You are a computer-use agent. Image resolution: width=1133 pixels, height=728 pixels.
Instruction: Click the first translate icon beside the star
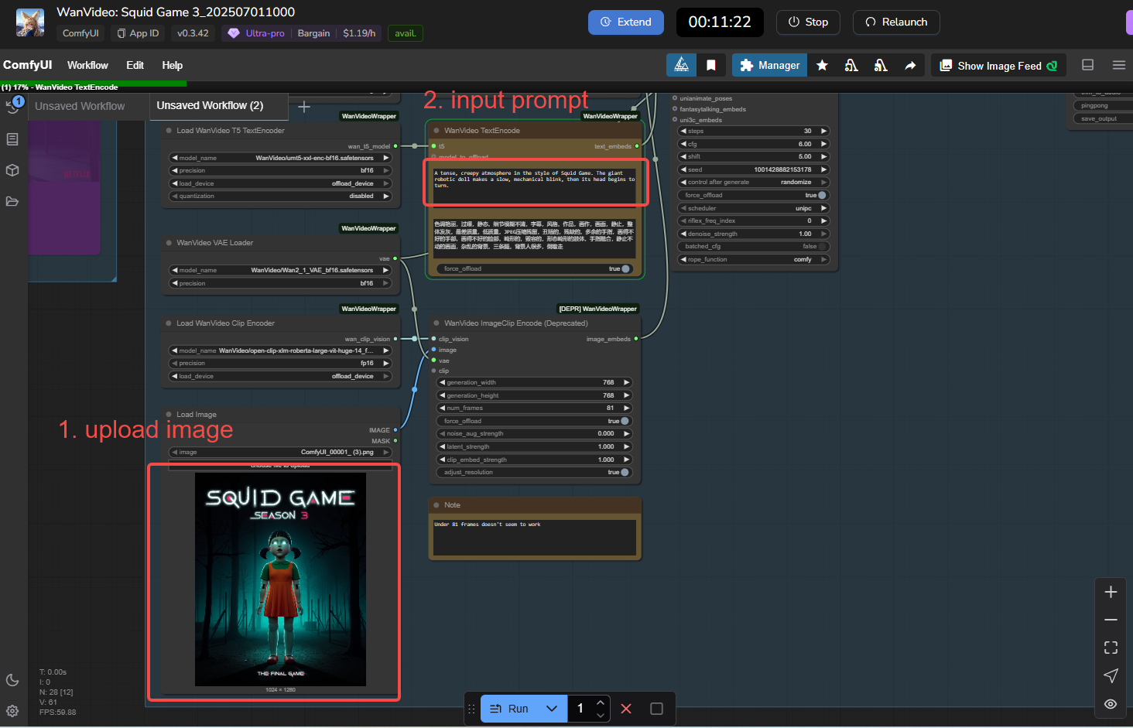(851, 65)
